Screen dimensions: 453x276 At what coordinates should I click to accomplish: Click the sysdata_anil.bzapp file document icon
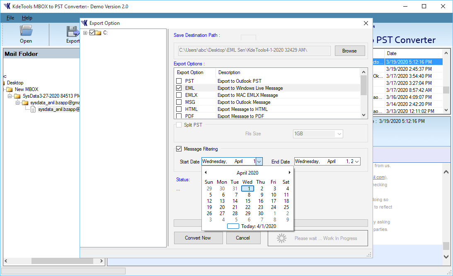(x=33, y=109)
